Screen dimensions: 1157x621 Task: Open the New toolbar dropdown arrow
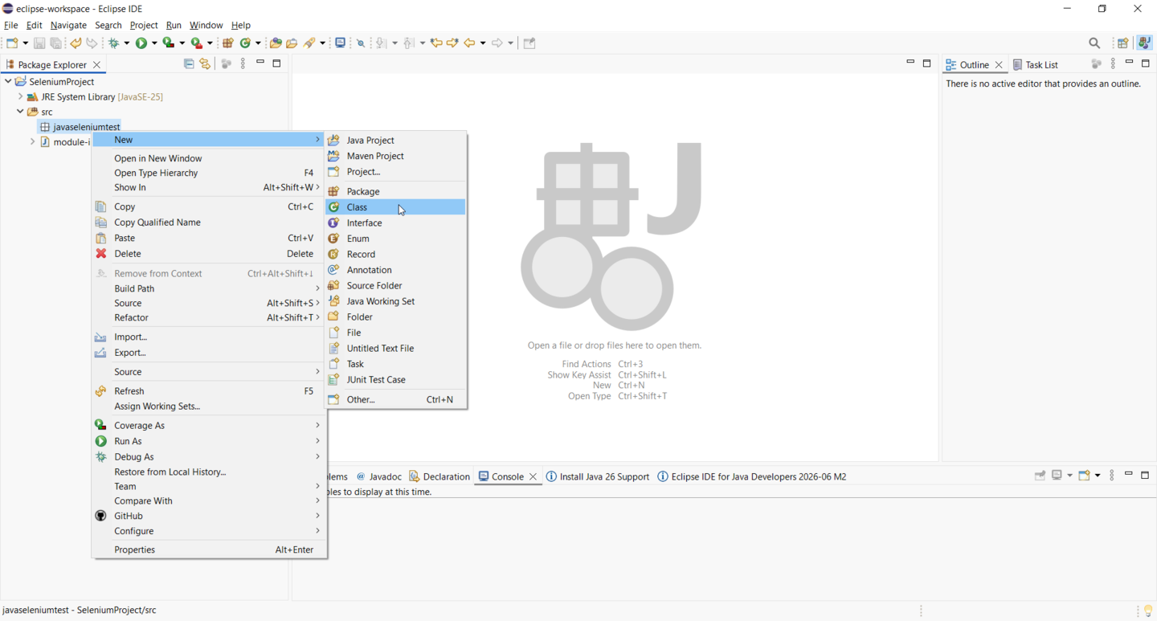point(25,43)
